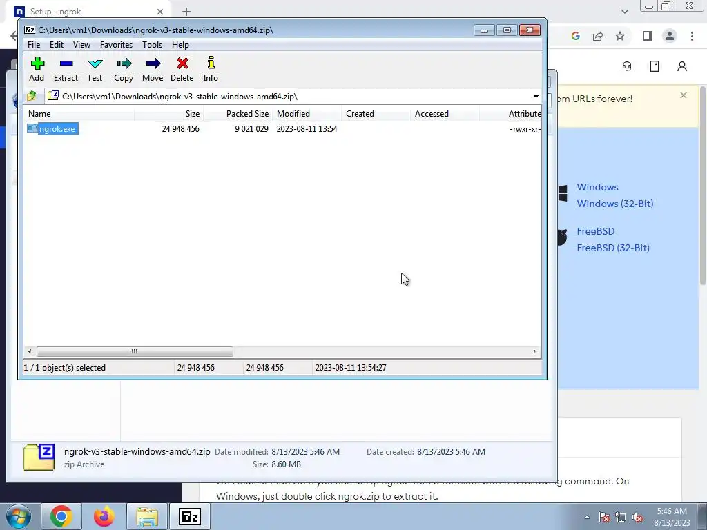The image size is (707, 530).
Task: Expand the 7-Zip address path dropdown
Action: click(536, 97)
